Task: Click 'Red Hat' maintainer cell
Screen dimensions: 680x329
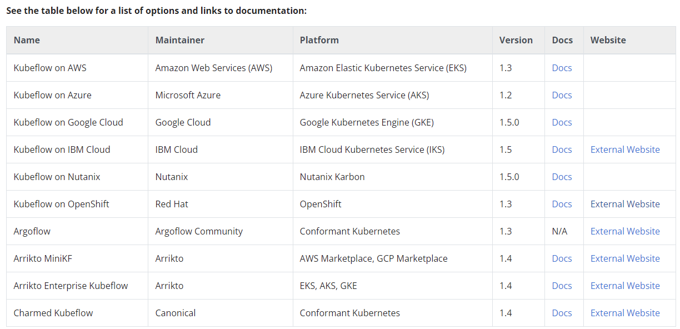Action: tap(221, 204)
